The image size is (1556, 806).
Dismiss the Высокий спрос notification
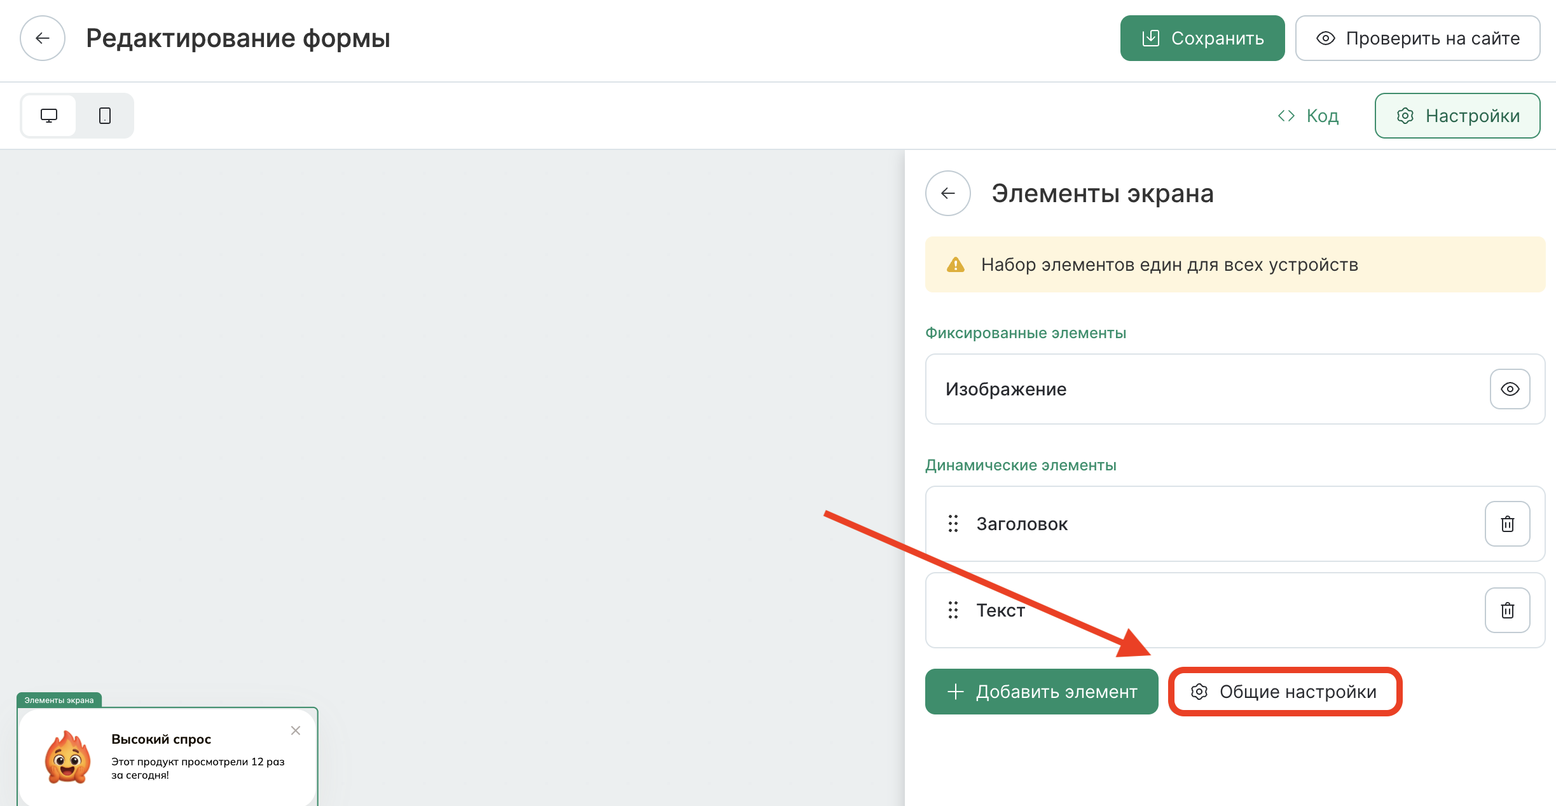[x=295, y=730]
